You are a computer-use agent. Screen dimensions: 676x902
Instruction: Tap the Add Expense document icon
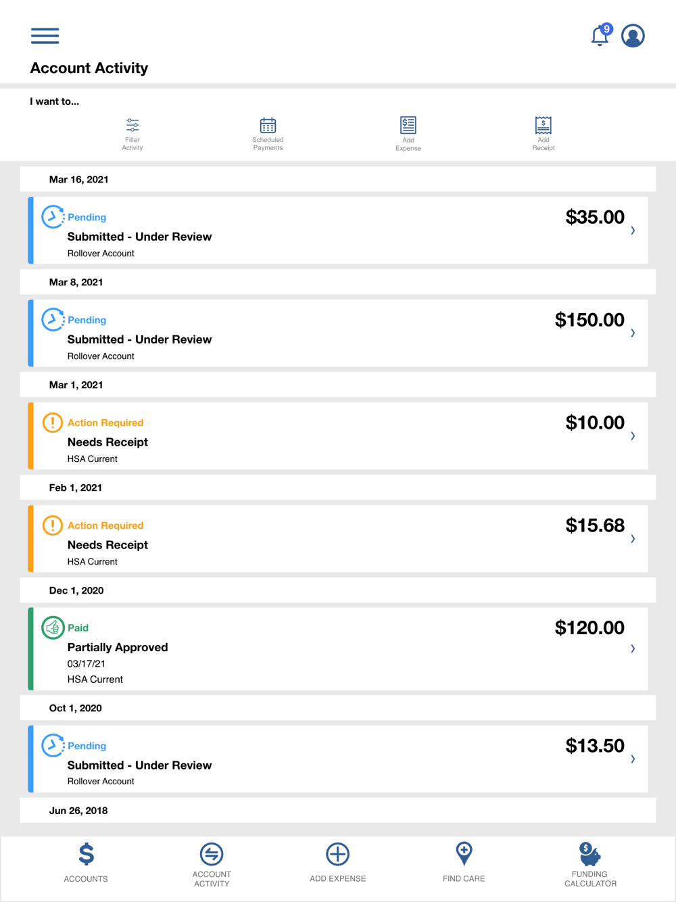[408, 125]
